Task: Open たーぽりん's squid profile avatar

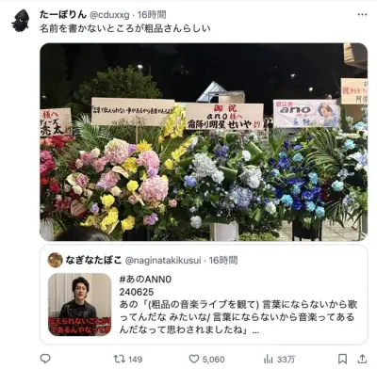Action: (x=21, y=21)
